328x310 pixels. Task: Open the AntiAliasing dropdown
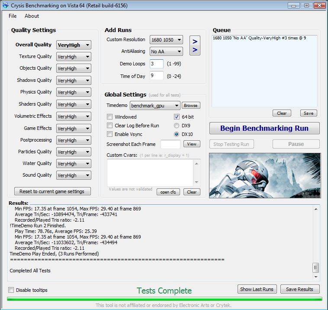coord(166,52)
